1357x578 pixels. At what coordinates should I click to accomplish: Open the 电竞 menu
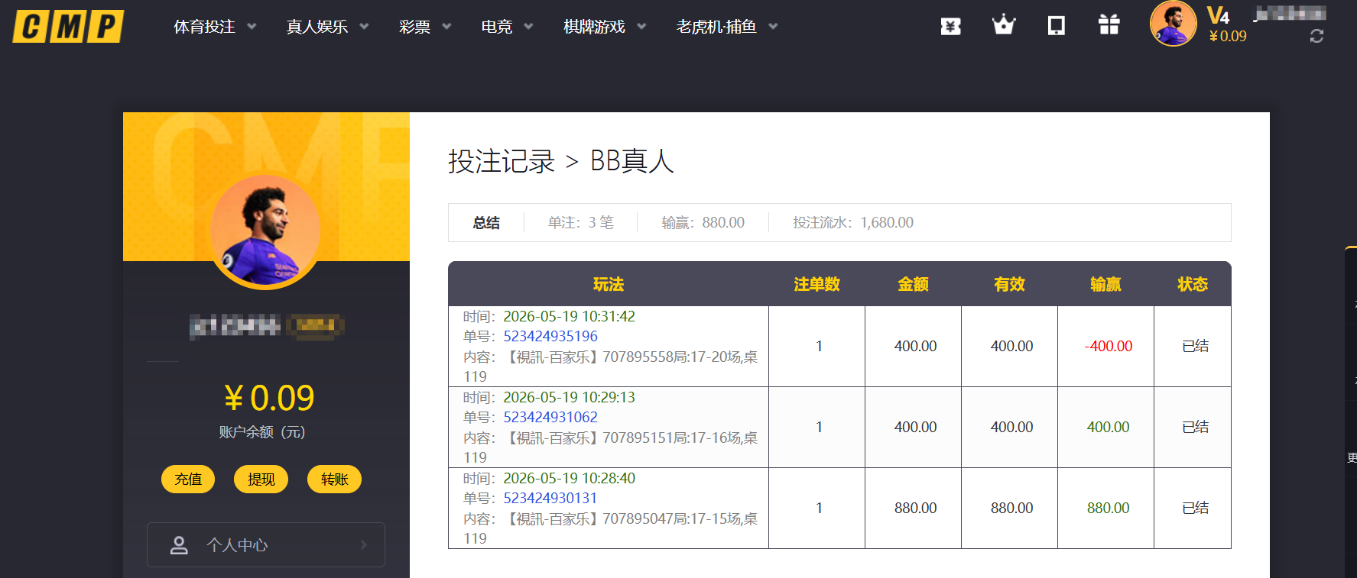pos(497,27)
